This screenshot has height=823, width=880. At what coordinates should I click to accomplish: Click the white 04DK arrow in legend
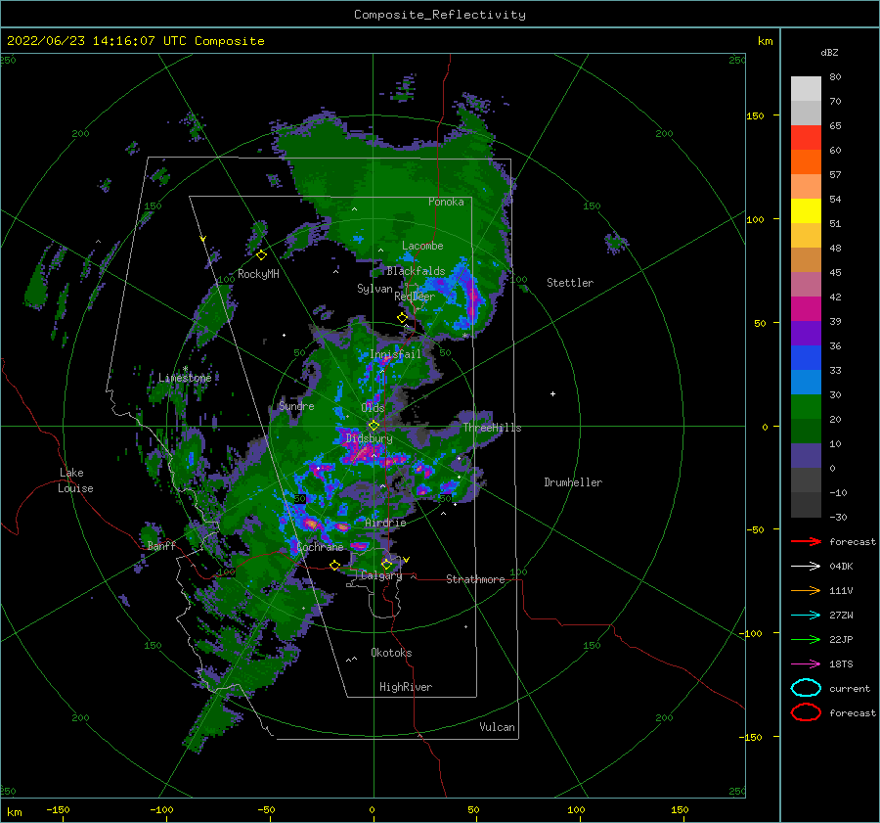click(x=806, y=567)
